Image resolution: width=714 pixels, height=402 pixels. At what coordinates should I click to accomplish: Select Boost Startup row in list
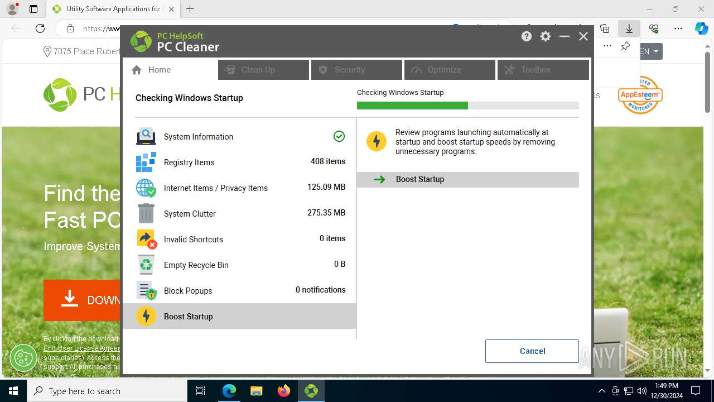coord(239,316)
